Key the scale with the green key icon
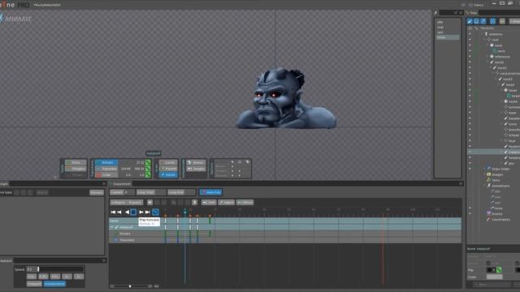The width and height of the screenshot is (520, 292). click(x=148, y=175)
